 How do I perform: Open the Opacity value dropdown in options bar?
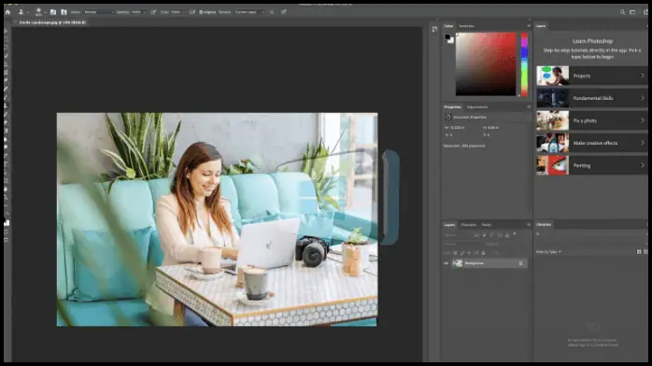tap(138, 12)
